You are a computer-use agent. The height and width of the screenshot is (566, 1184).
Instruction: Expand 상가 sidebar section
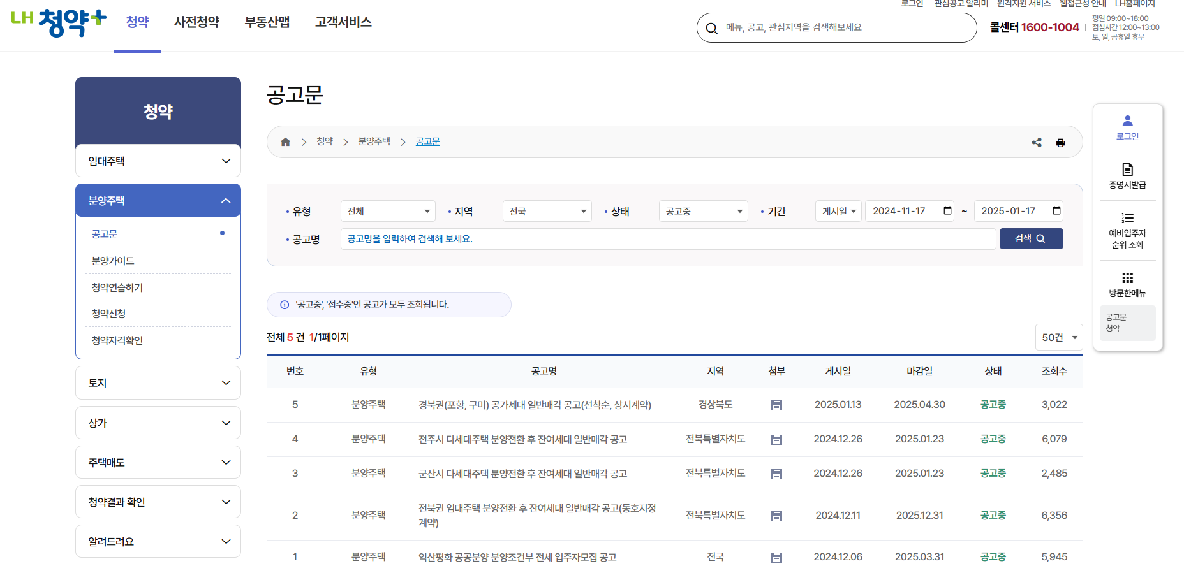pyautogui.click(x=158, y=423)
